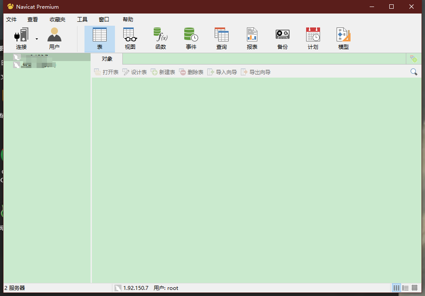The width and height of the screenshot is (425, 296).
Task: Open the 模型 (Model) toolbar icon
Action: [x=344, y=35]
